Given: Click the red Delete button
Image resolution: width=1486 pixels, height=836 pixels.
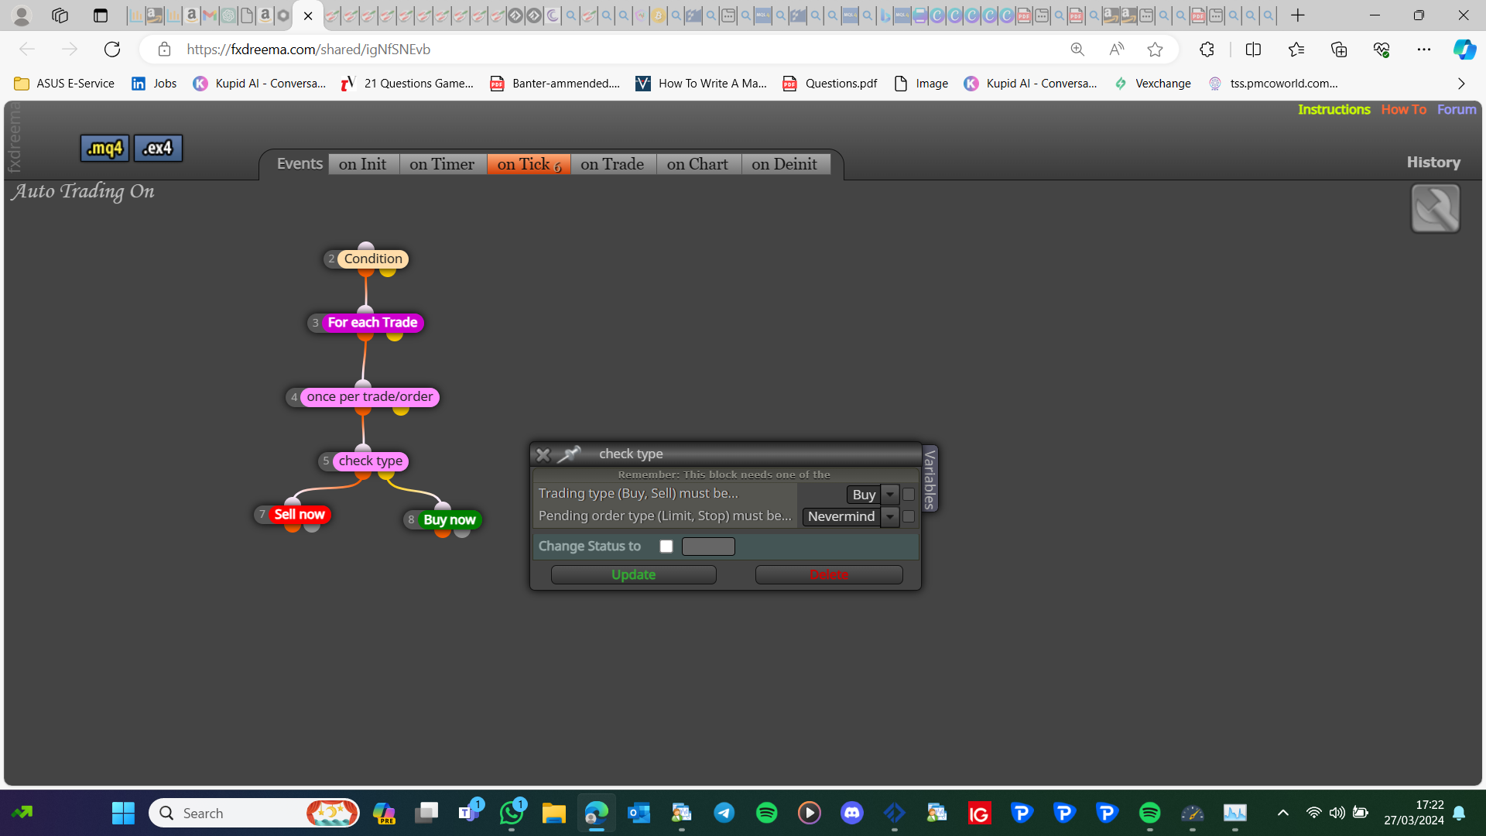Looking at the screenshot, I should pos(829,574).
